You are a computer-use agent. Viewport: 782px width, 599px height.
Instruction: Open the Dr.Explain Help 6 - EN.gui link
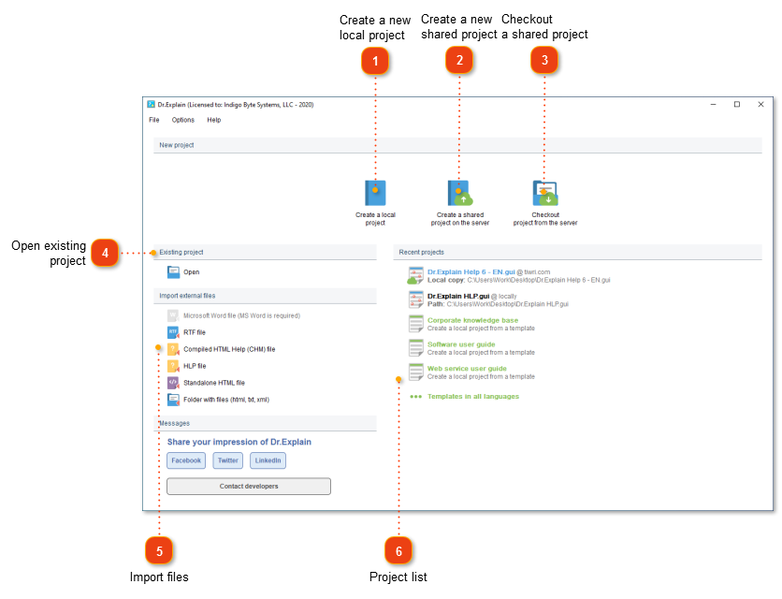coord(471,272)
